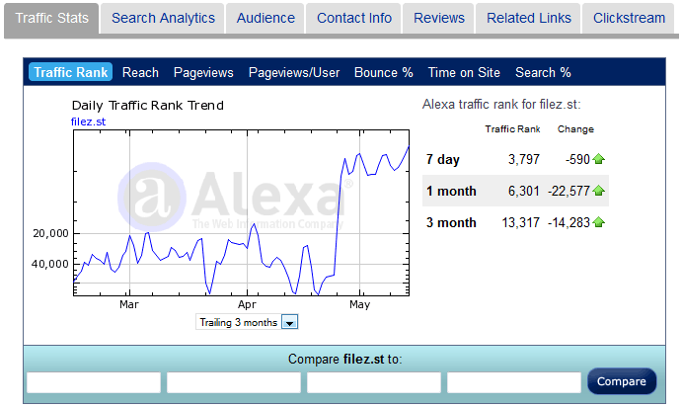View the Reviews tab

click(x=438, y=18)
